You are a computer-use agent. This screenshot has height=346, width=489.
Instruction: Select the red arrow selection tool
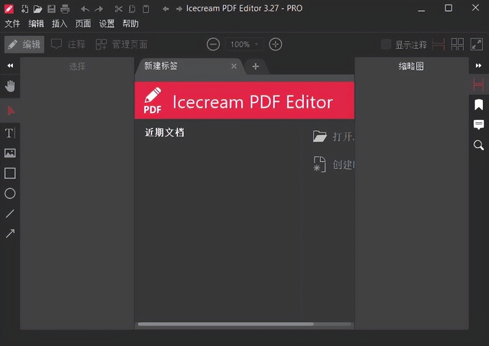tap(10, 111)
